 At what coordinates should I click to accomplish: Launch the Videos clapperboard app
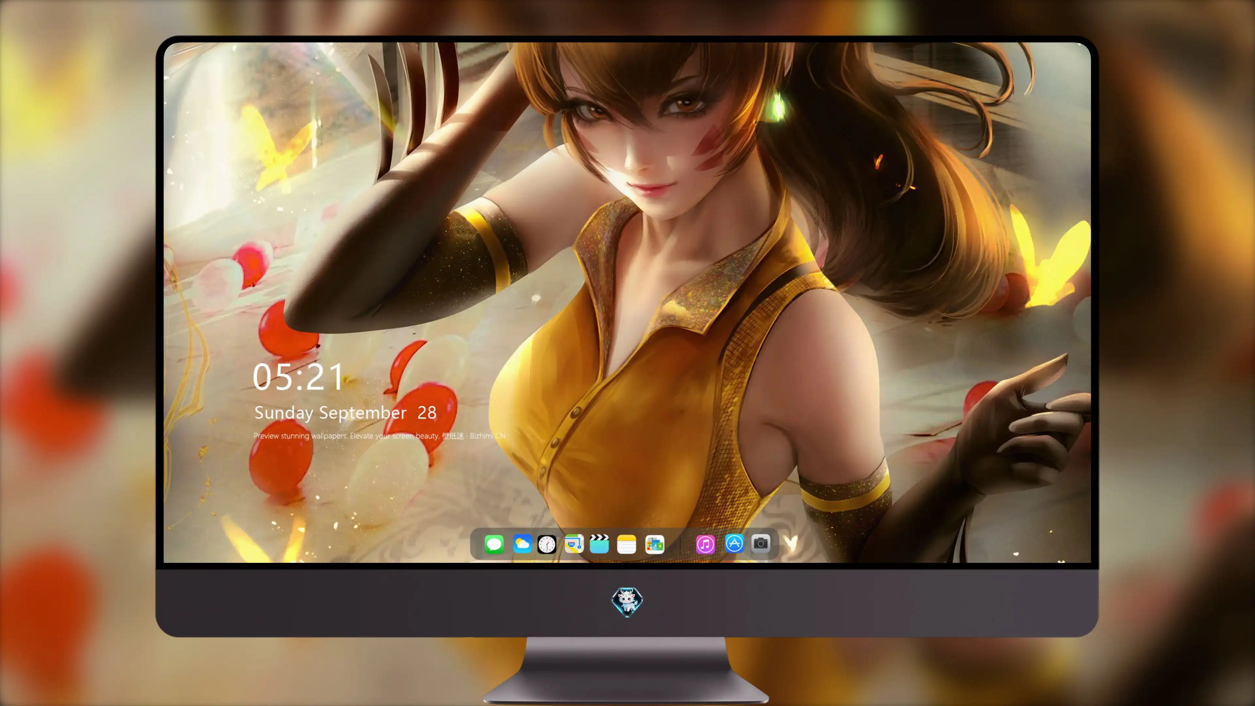pyautogui.click(x=599, y=544)
